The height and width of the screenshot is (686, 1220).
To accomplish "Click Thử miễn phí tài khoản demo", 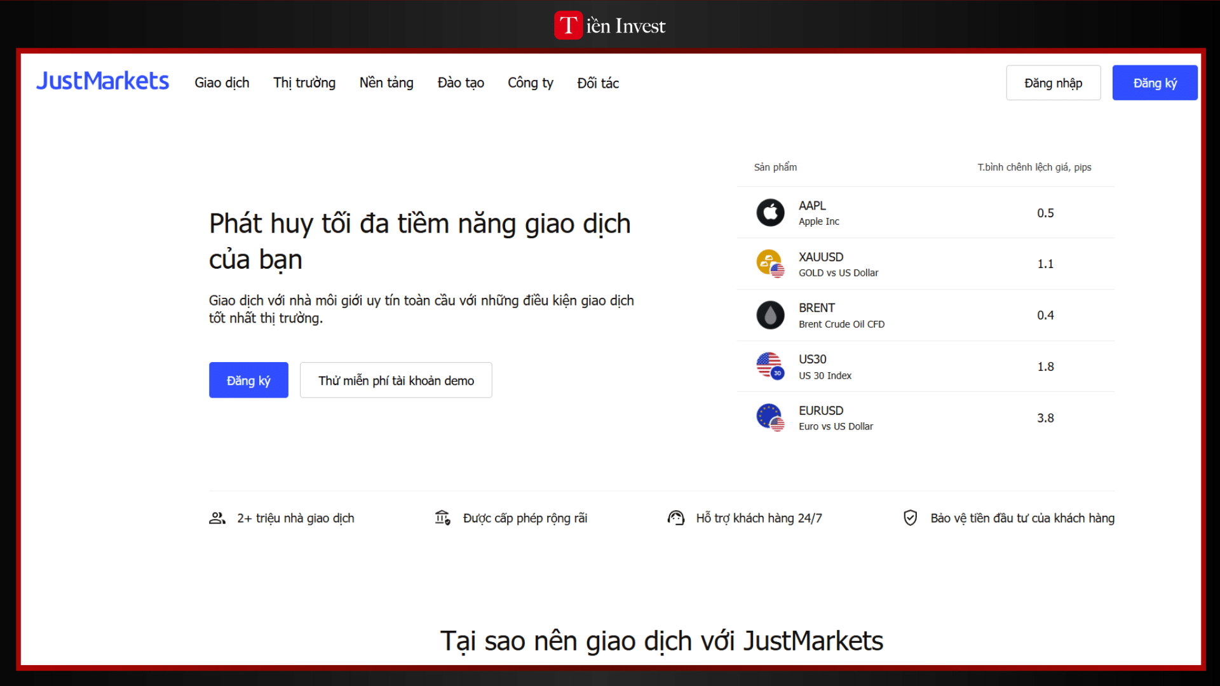I will point(396,380).
